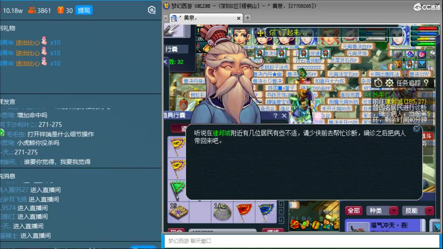Click the red treasure chest icon at bottom

pyautogui.click(x=295, y=225)
